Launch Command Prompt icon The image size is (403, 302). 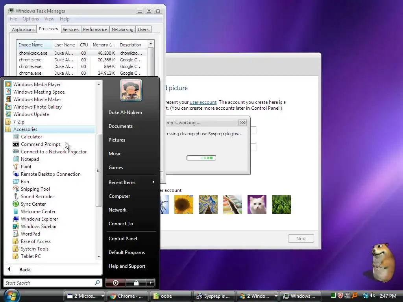pyautogui.click(x=16, y=144)
